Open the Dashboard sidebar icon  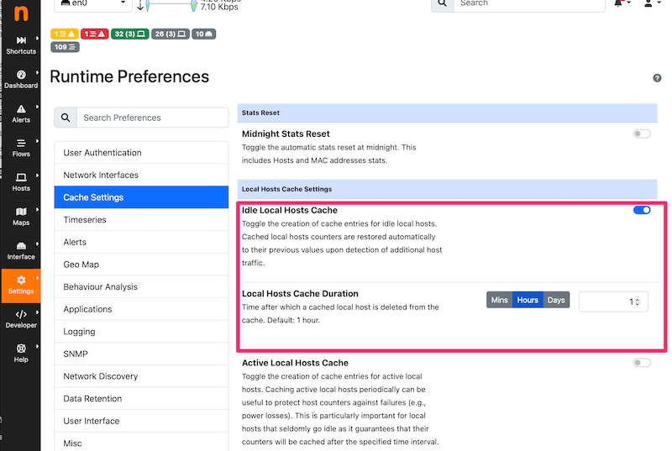(21, 79)
